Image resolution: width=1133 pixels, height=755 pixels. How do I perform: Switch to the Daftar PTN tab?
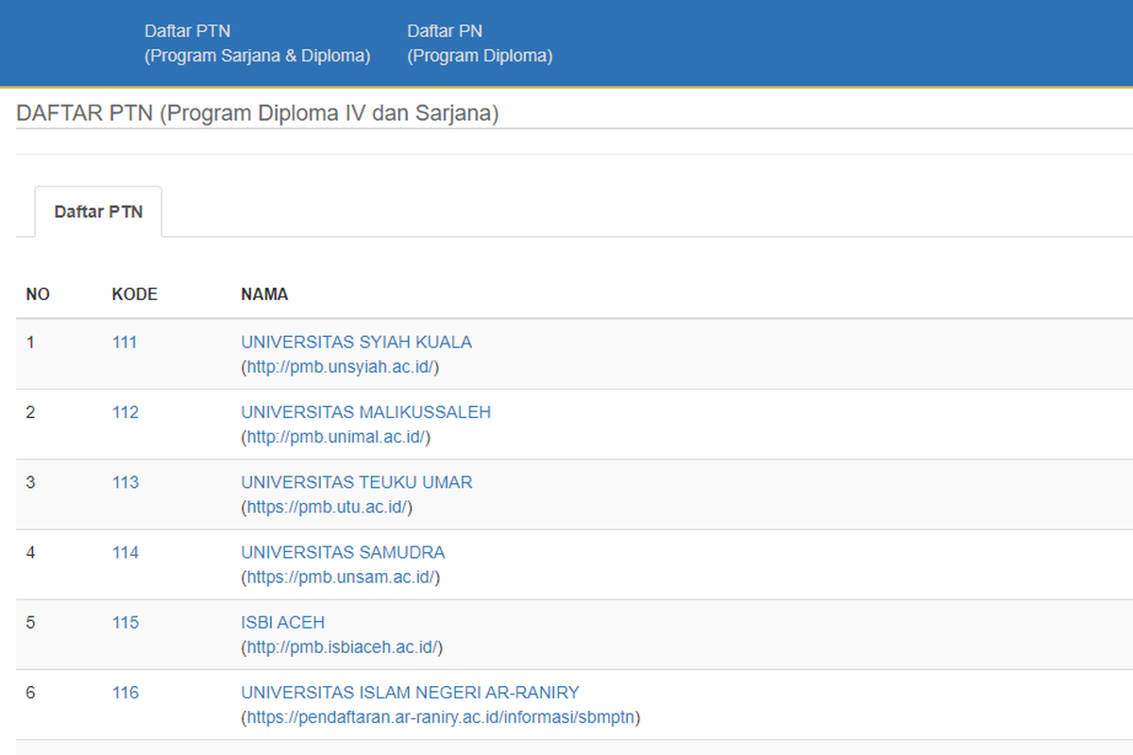98,211
